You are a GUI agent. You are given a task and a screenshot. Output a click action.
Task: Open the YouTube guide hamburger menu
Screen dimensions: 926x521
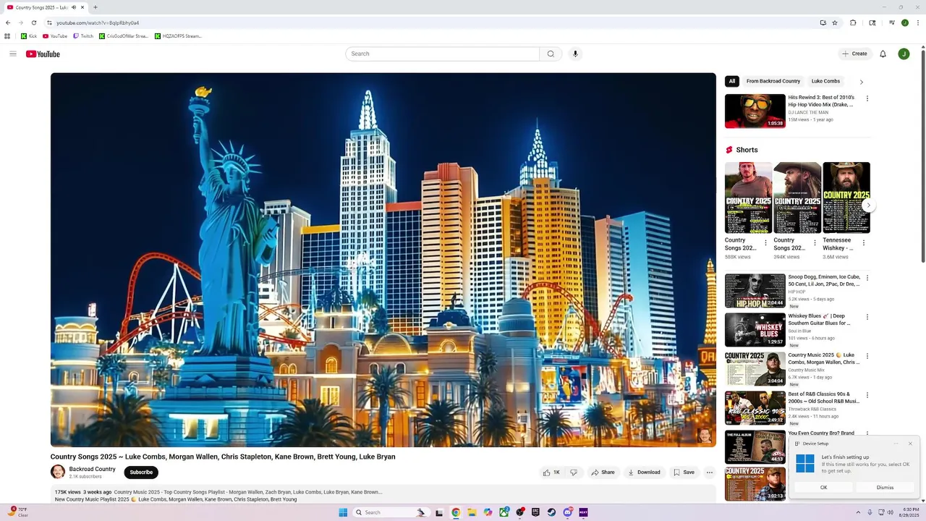pos(13,54)
